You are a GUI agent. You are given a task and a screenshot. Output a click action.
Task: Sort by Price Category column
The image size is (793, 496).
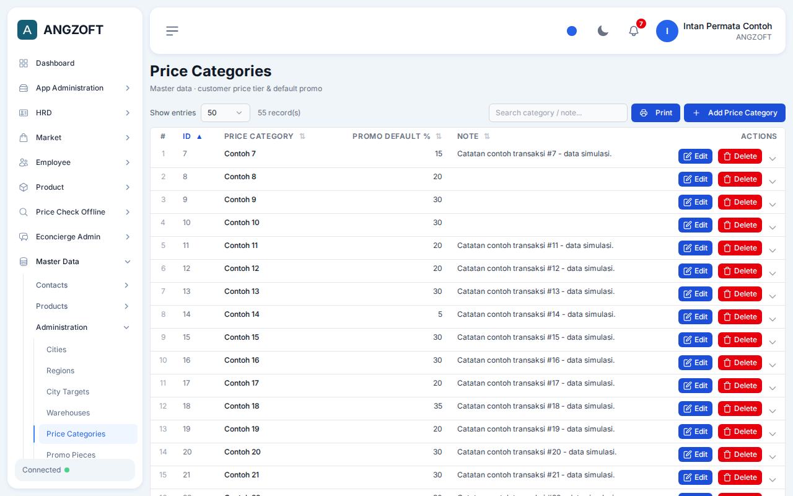[265, 136]
